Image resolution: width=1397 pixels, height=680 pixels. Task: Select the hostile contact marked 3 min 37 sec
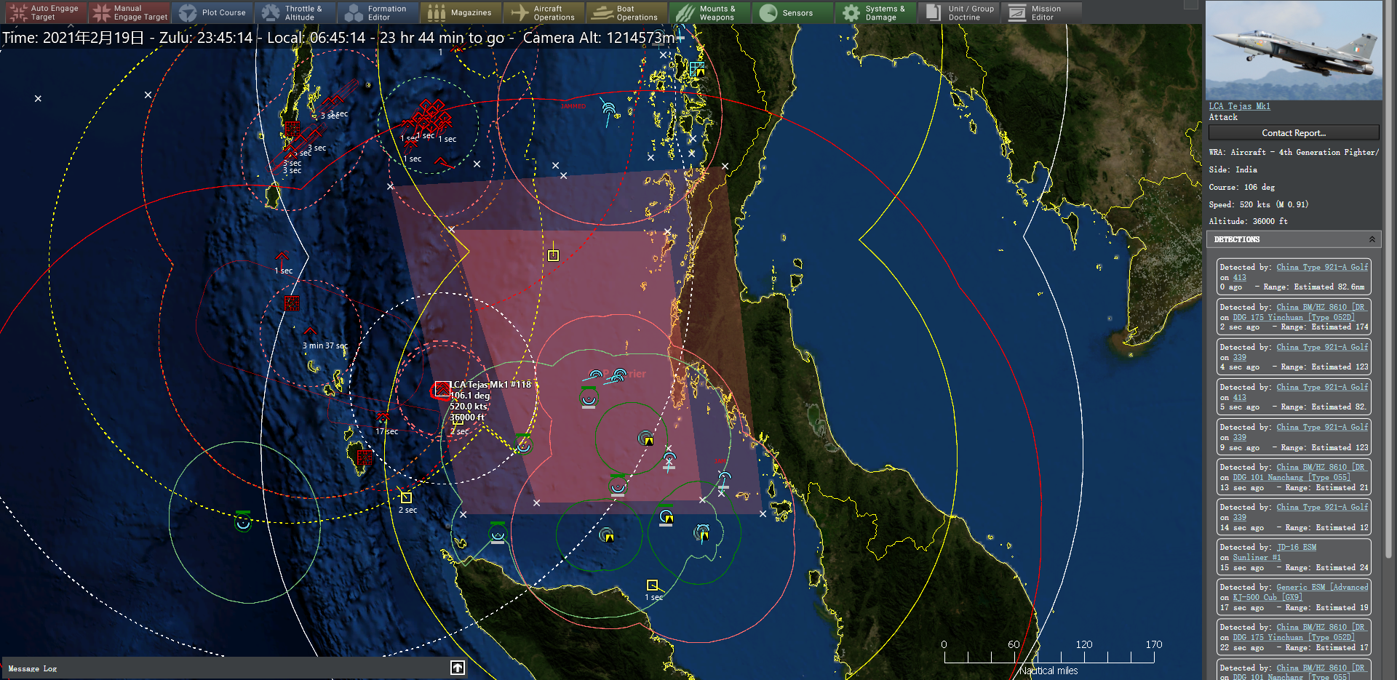pyautogui.click(x=310, y=331)
